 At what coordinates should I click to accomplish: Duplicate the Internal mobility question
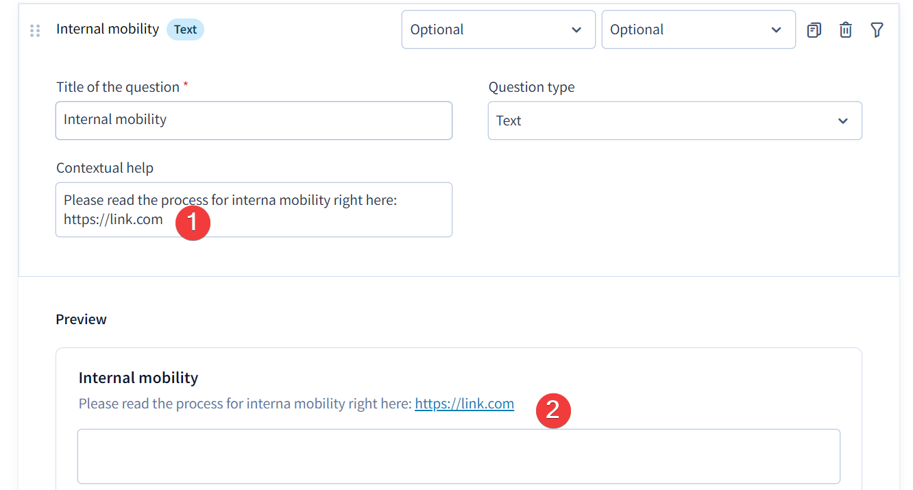tap(814, 29)
